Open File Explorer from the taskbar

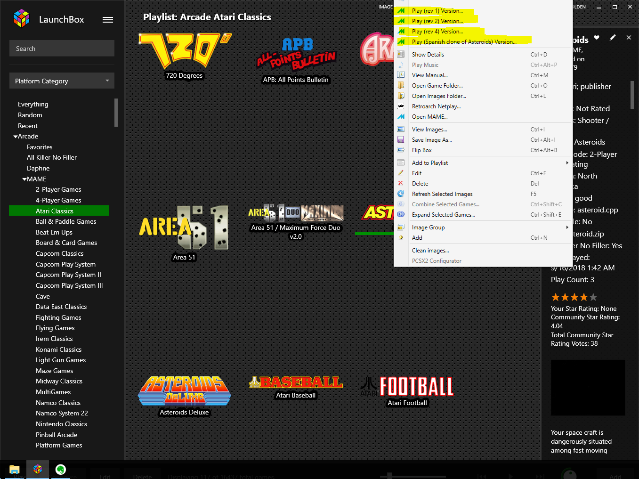[x=14, y=469]
